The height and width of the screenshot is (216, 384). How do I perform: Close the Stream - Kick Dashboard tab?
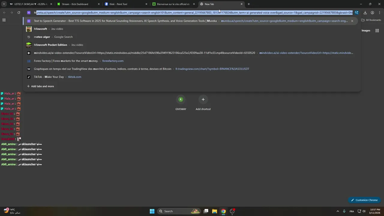coord(99,4)
